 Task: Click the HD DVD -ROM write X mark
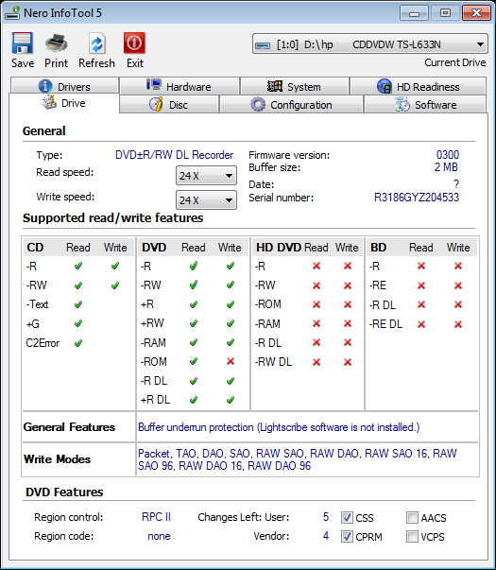click(348, 304)
